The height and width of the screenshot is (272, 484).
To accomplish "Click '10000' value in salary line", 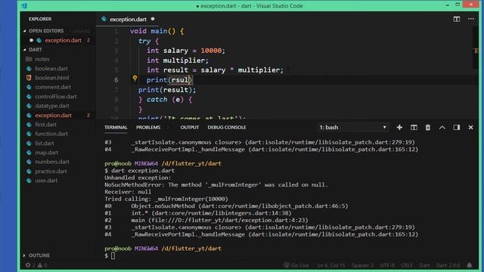I will click(x=211, y=51).
